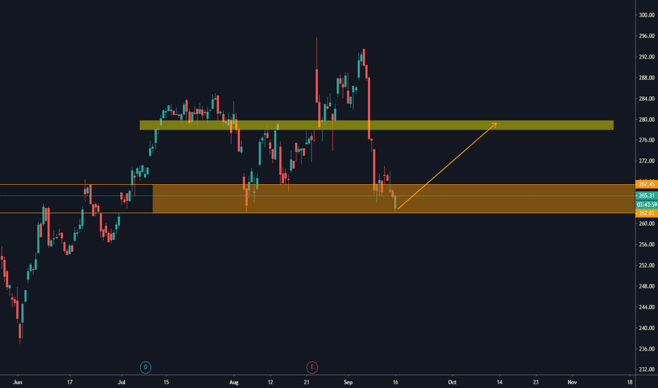Click the 240.00 price axis label
The height and width of the screenshot is (388, 658).
point(647,328)
